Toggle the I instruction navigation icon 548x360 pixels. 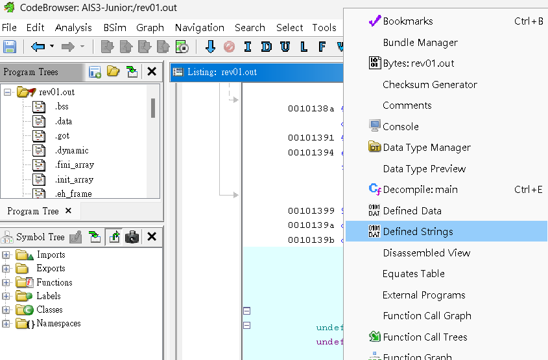click(248, 47)
